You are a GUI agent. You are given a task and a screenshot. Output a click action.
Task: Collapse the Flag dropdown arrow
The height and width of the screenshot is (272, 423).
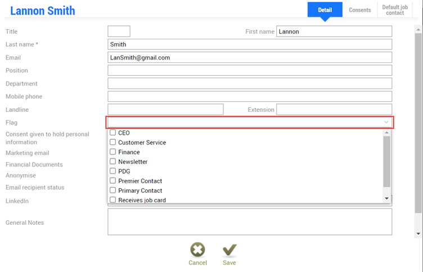pyautogui.click(x=386, y=123)
